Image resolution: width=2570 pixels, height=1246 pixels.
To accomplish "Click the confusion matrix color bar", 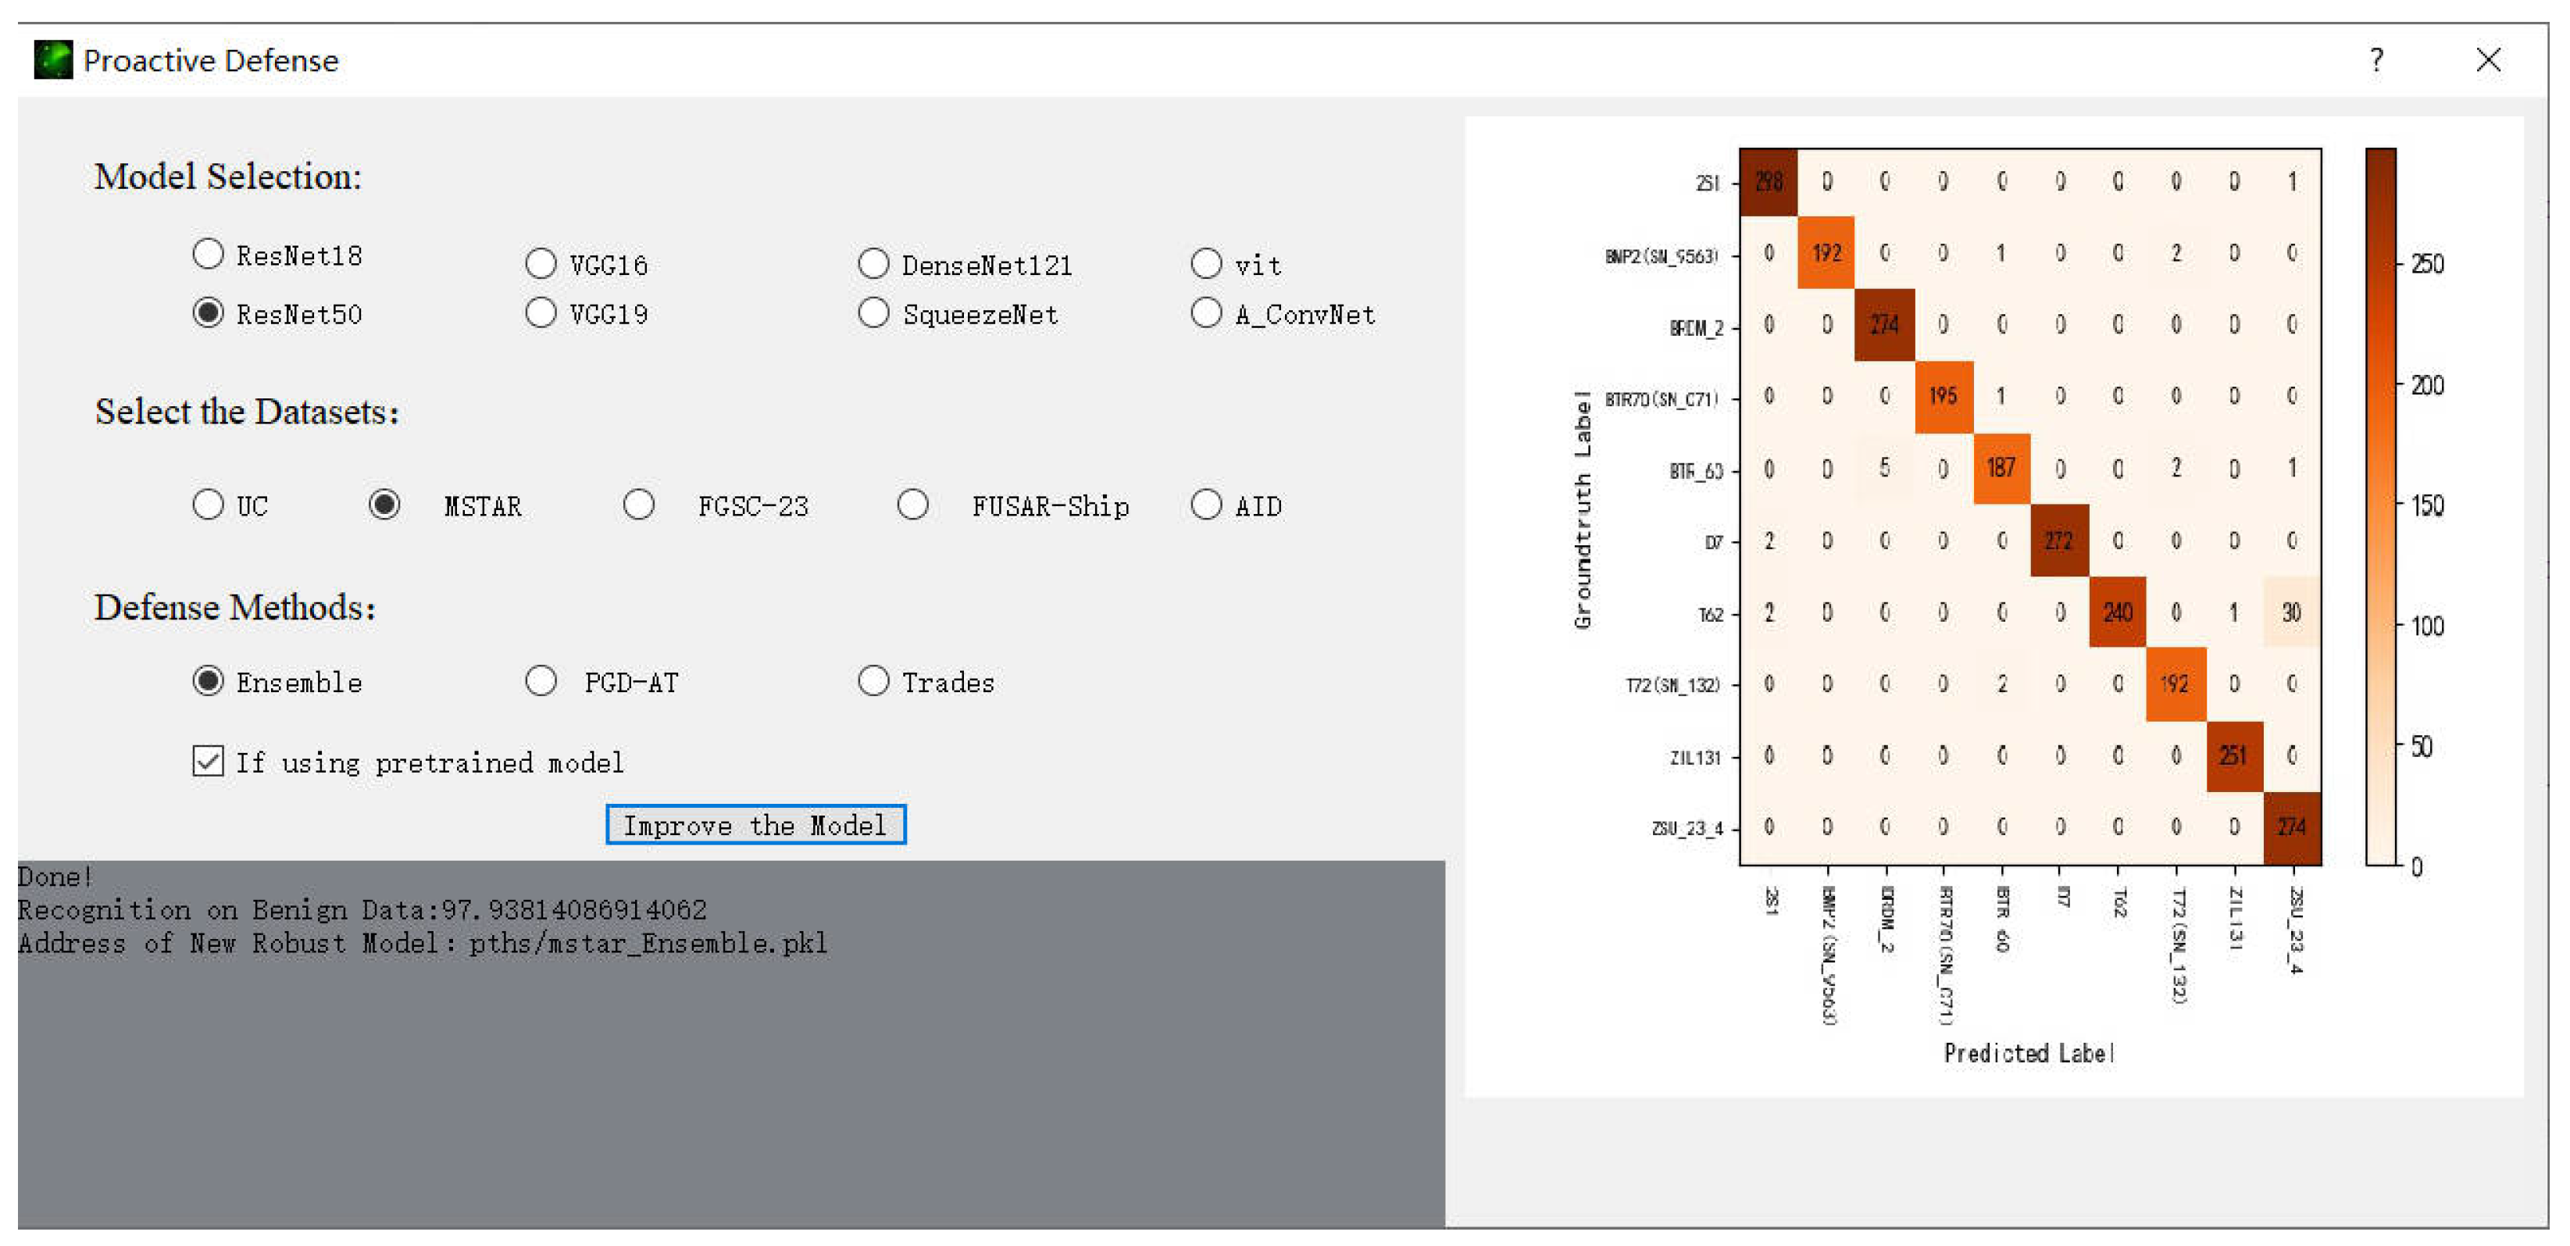I will (2380, 507).
